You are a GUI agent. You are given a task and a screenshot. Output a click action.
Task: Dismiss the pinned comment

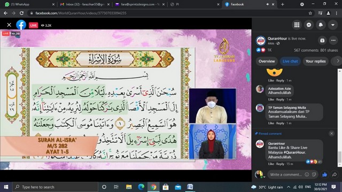pos(331,133)
